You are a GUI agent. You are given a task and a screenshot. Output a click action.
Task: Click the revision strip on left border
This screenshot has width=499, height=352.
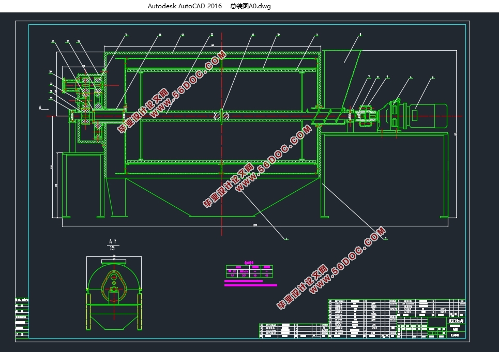pyautogui.click(x=22, y=318)
